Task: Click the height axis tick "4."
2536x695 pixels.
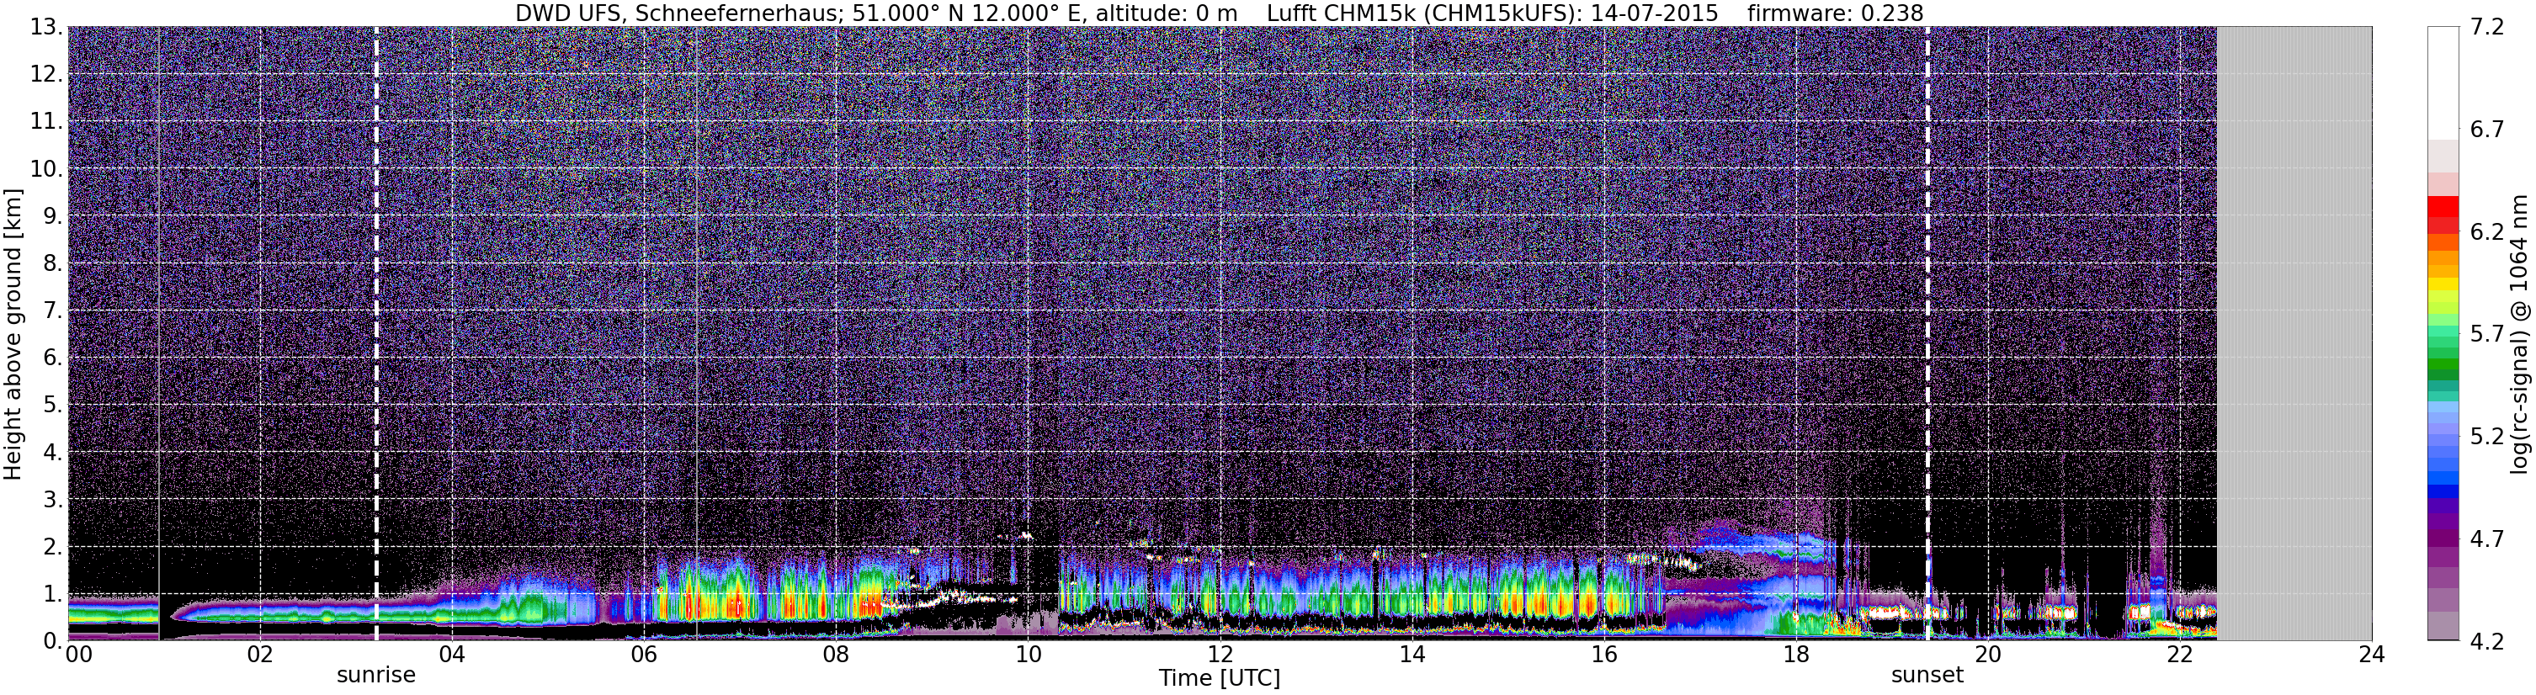Action: pyautogui.click(x=52, y=453)
